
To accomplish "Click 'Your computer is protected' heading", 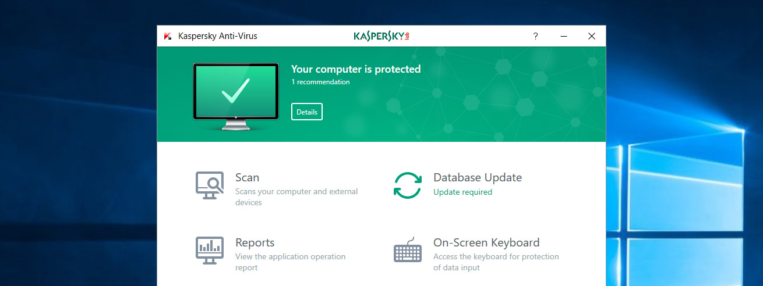I will (356, 69).
